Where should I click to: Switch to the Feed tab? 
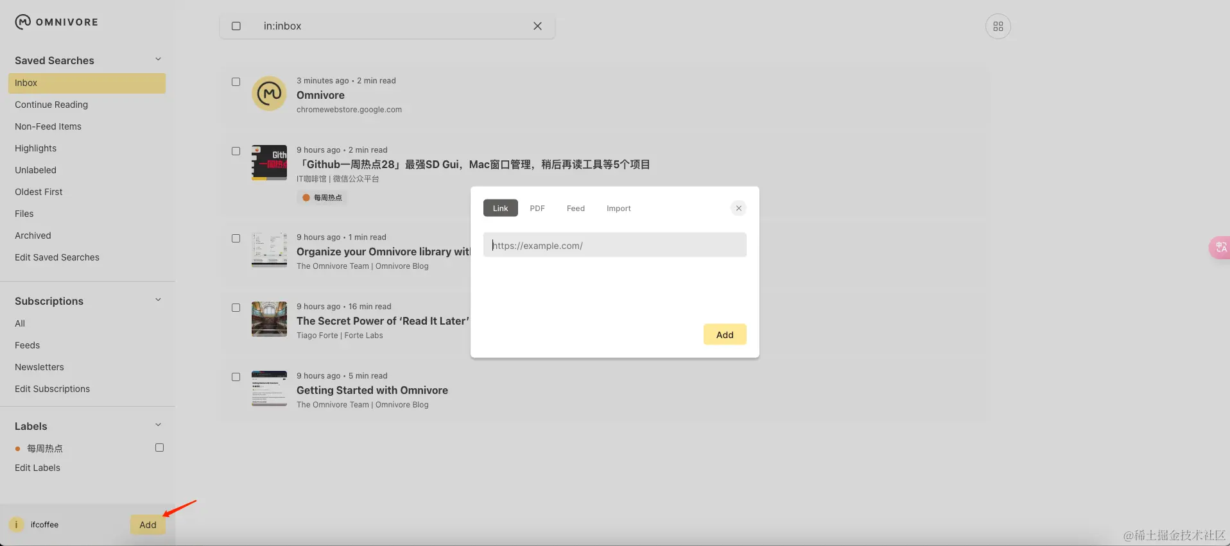(x=576, y=209)
